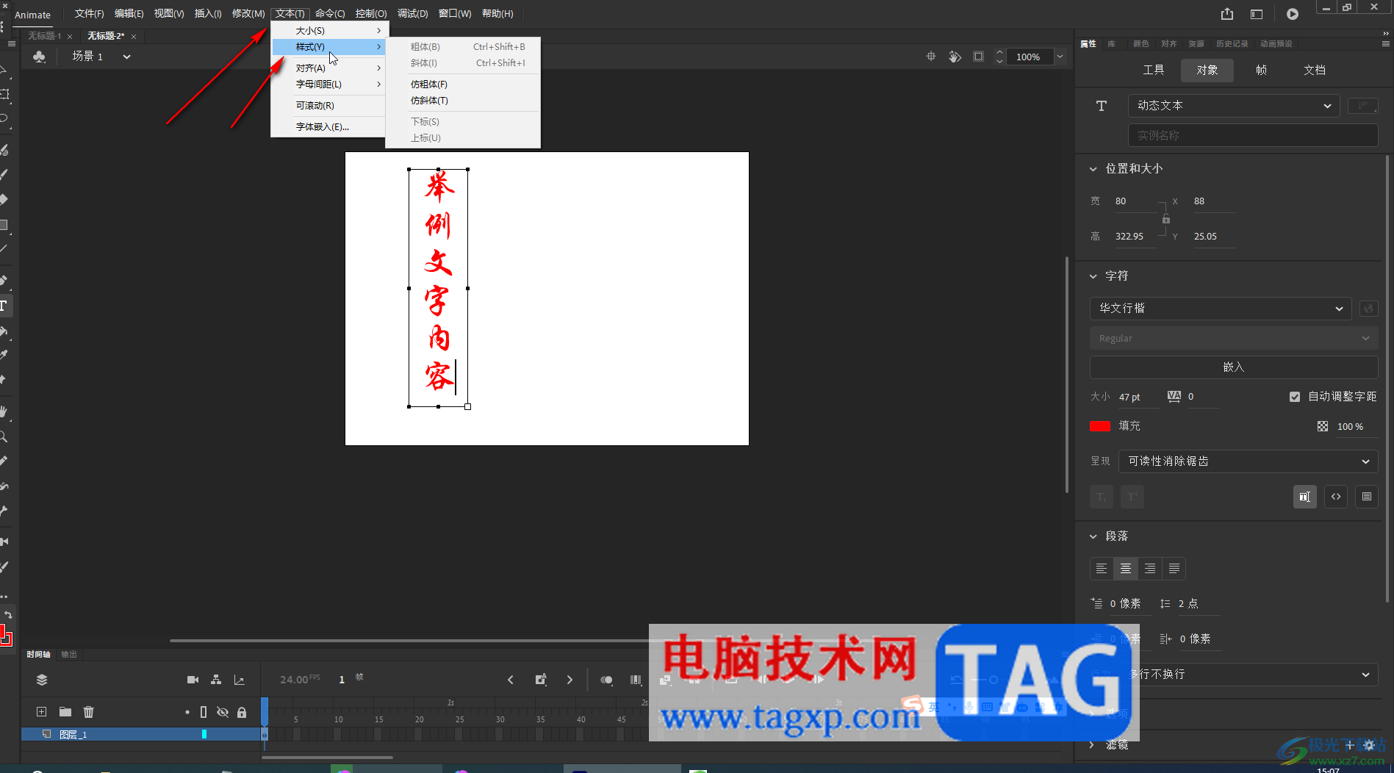Step back one frame arrow
This screenshot has height=773, width=1394.
tap(511, 680)
